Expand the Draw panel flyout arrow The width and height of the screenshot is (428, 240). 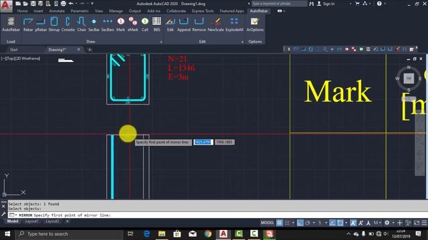pyautogui.click(x=161, y=42)
